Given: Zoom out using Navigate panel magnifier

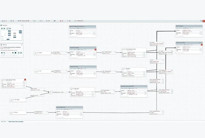Looking at the screenshot, I should 4,28.
